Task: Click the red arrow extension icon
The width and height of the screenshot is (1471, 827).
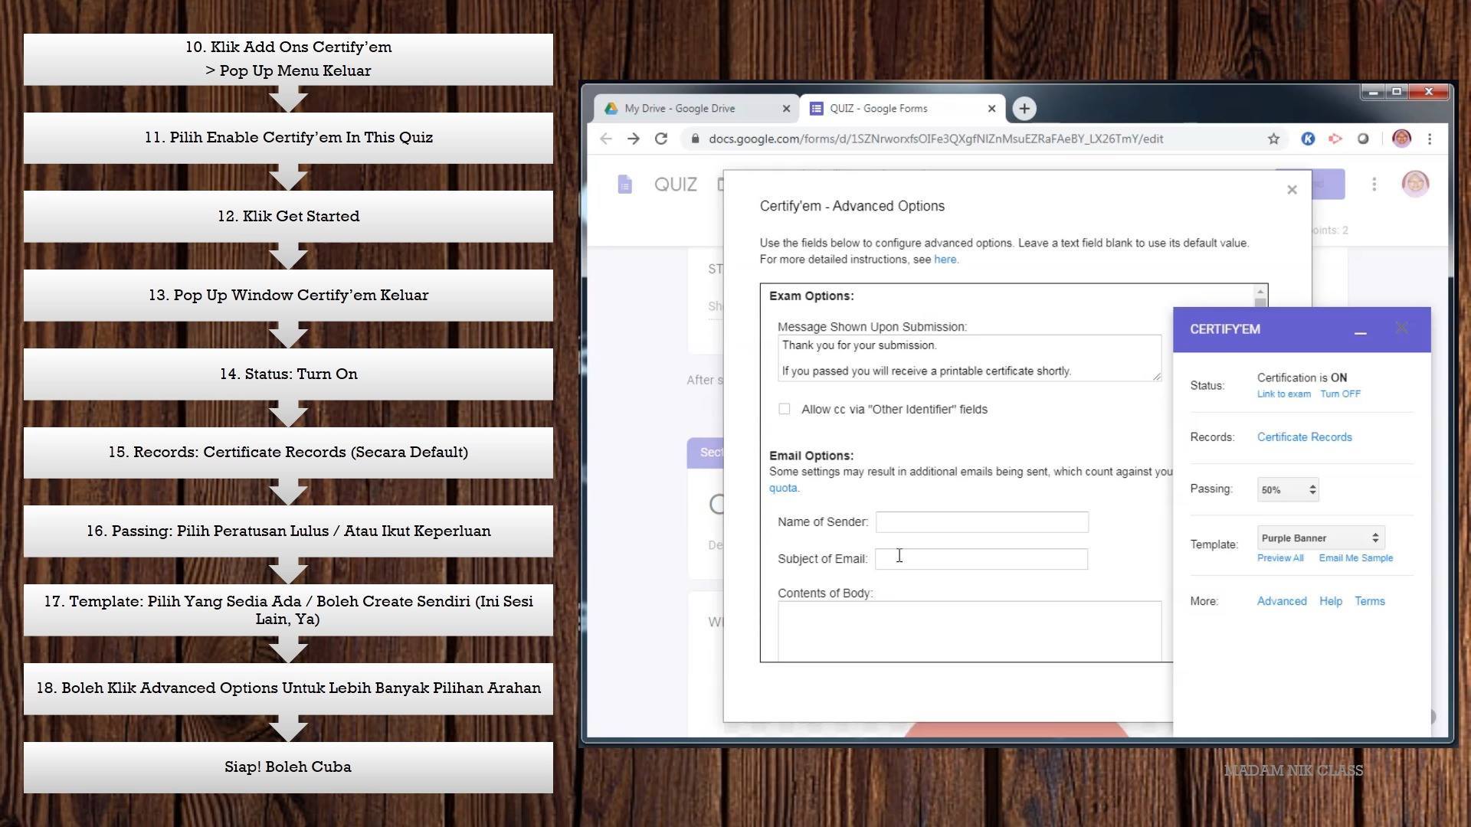Action: tap(1335, 139)
